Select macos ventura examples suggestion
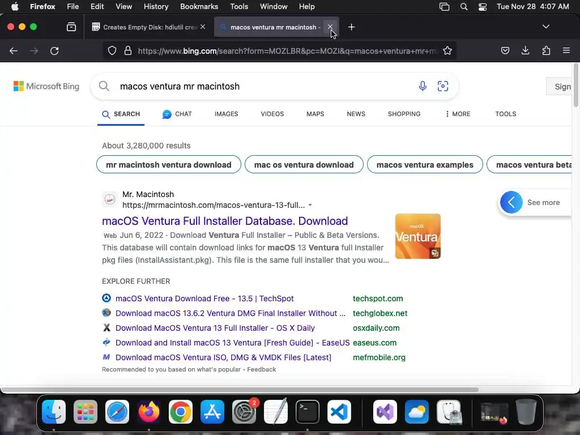580x435 pixels. [x=425, y=165]
